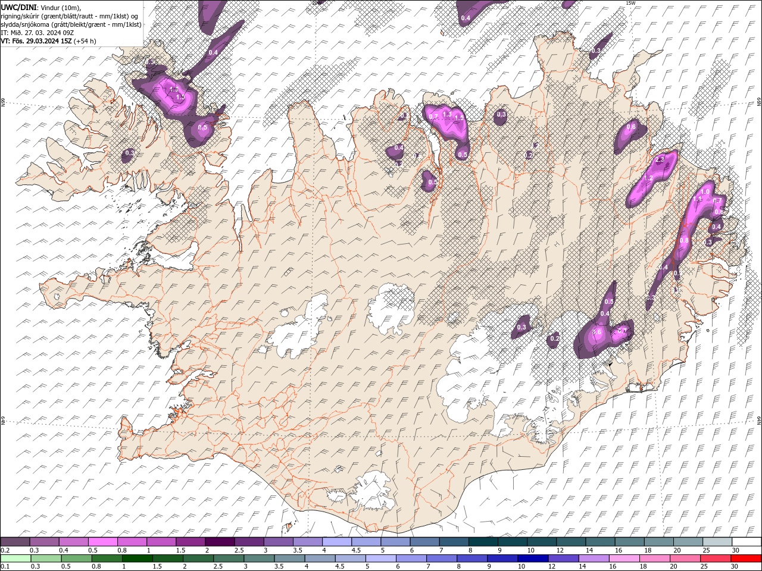Screen dimensions: 762x571
Task: Pick the violet 12 mm swatch in the lower rain scale
Action: point(563,559)
